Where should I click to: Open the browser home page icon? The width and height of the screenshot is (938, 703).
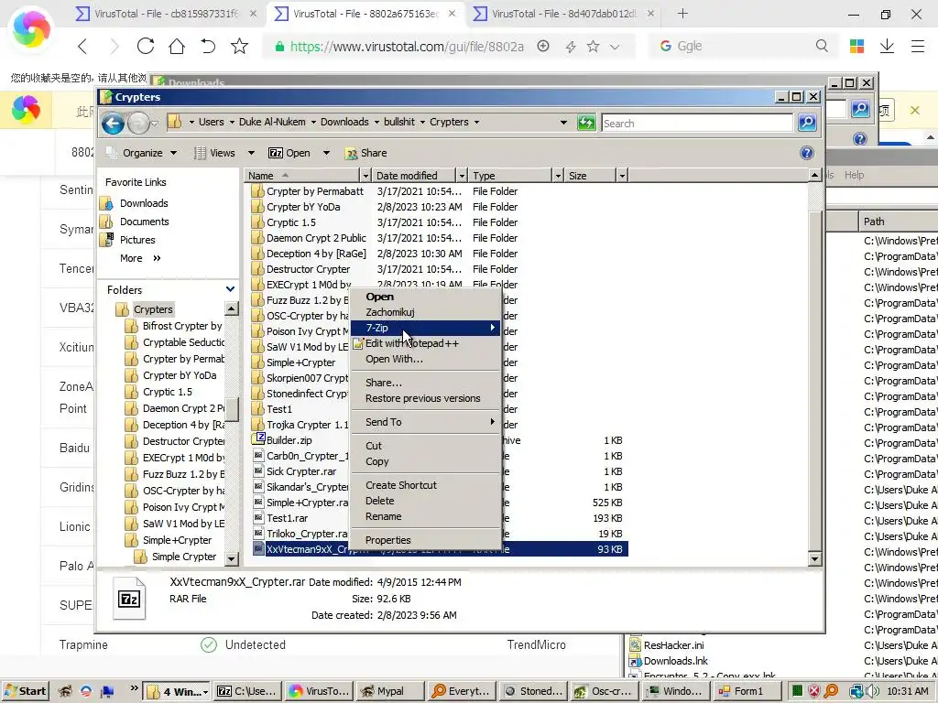pyautogui.click(x=177, y=46)
